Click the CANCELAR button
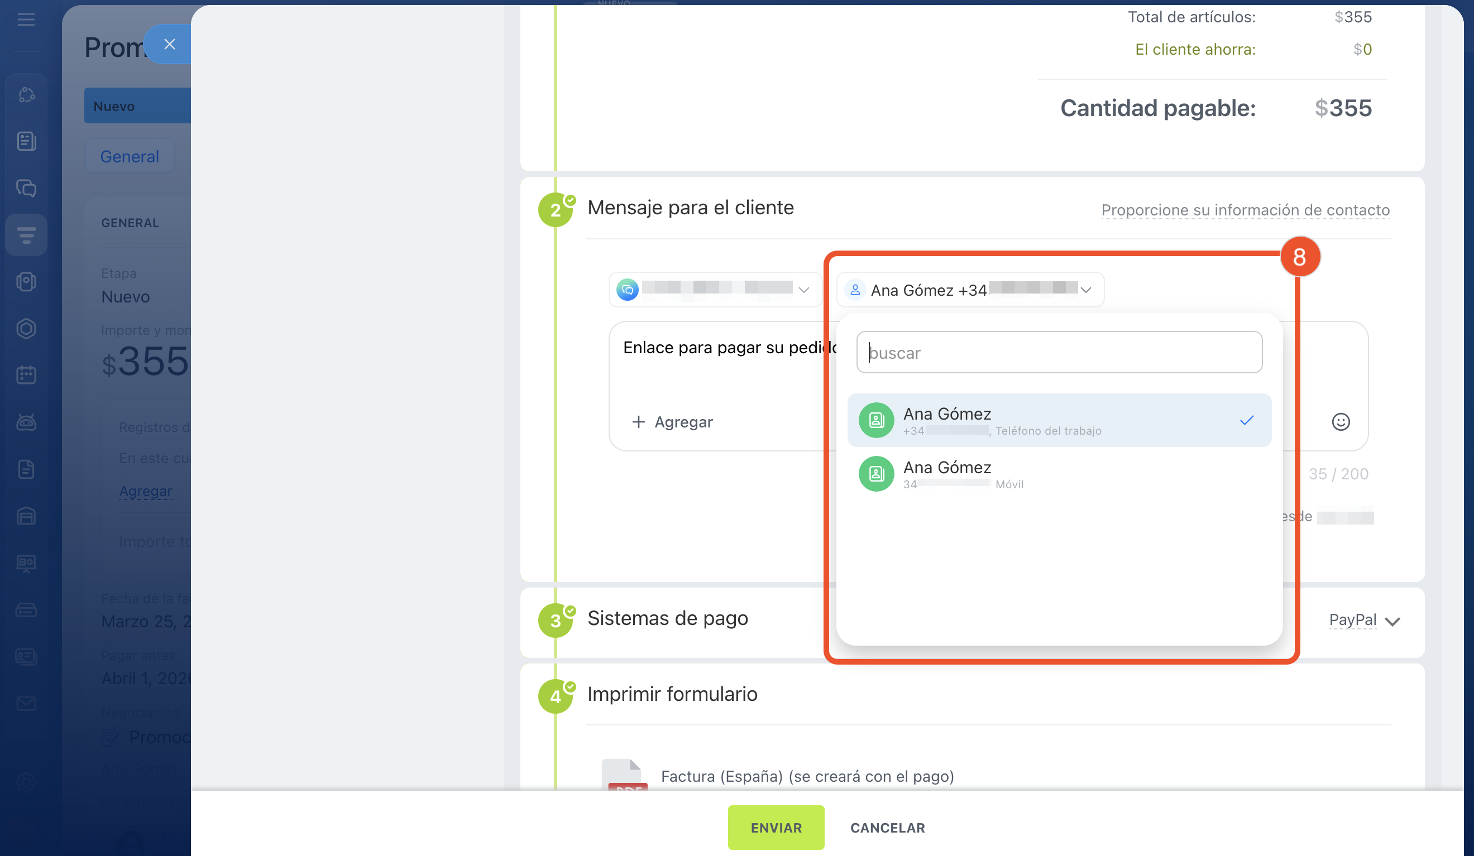 pyautogui.click(x=887, y=828)
